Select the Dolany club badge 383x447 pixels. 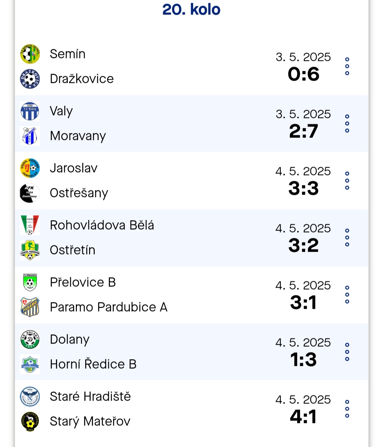point(30,340)
